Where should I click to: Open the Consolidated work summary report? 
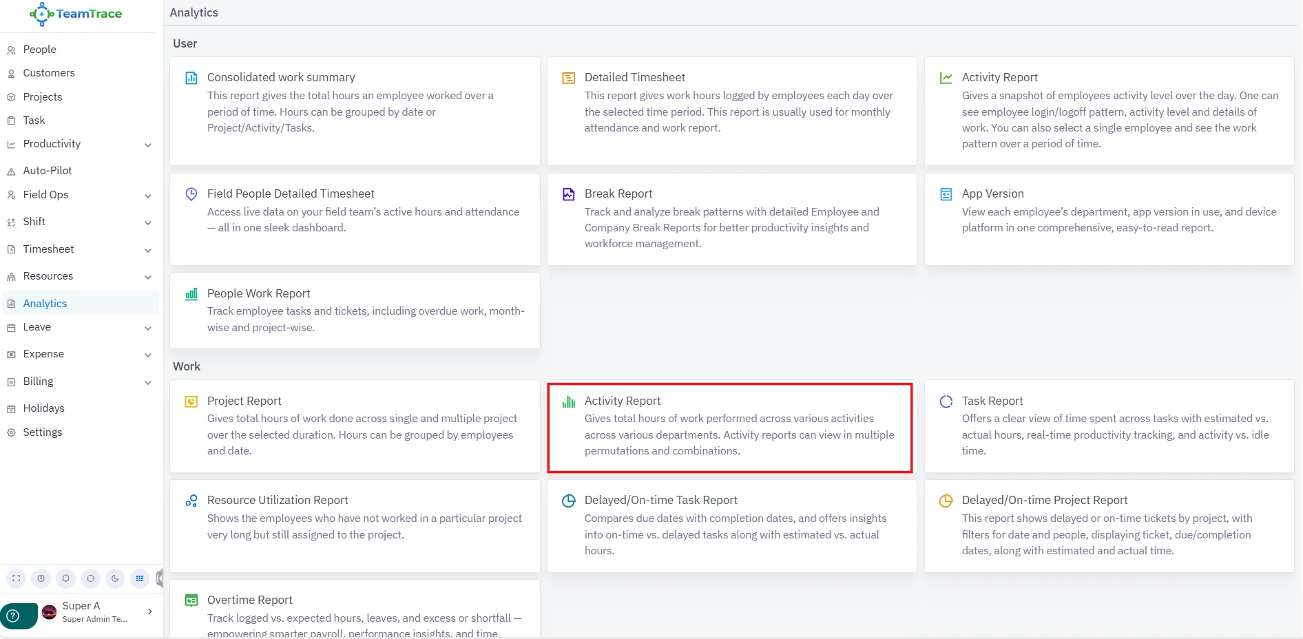tap(281, 78)
